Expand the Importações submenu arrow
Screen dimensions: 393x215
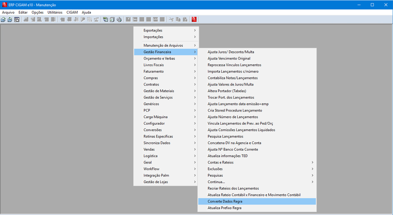tap(195, 37)
